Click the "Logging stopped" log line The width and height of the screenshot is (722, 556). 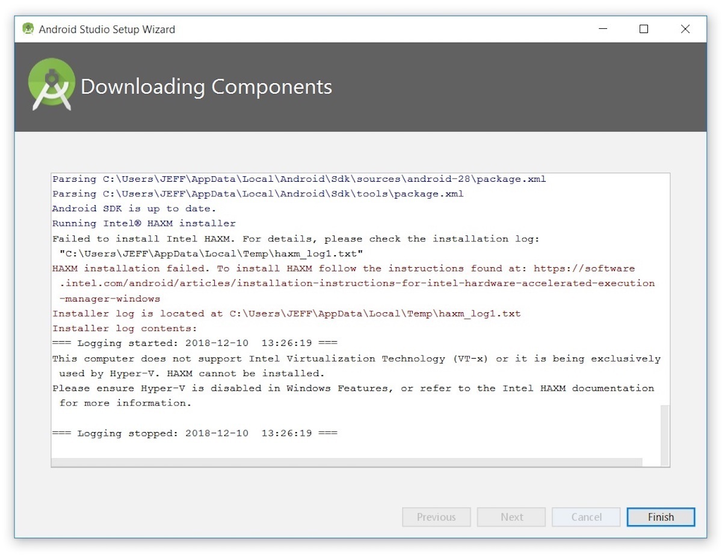coord(195,433)
